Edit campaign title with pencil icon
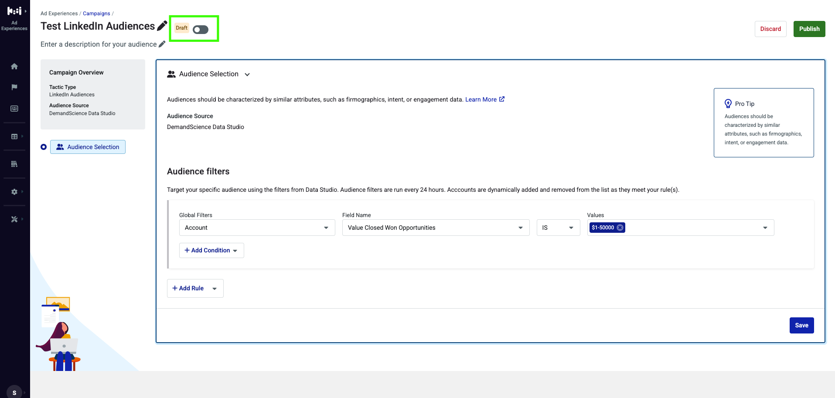 [x=162, y=26]
